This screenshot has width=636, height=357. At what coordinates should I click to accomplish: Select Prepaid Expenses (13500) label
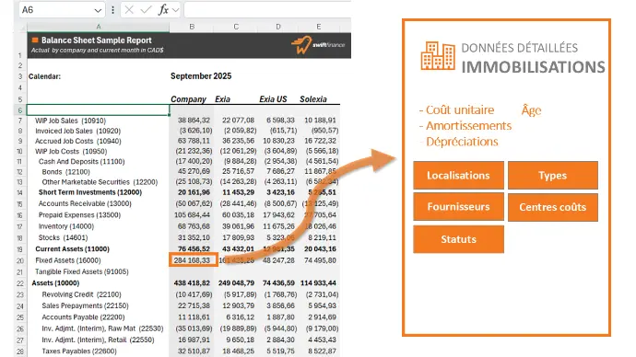pyautogui.click(x=79, y=215)
